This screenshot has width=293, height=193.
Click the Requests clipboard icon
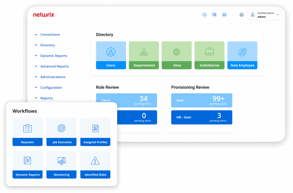coord(27,128)
